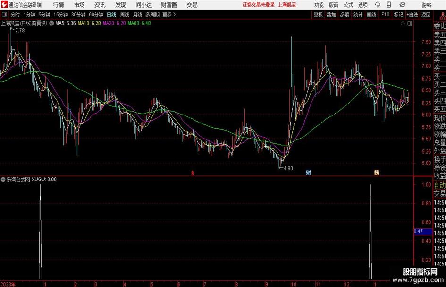Image resolution: width=446 pixels, height=287 pixels.
Task: Click the 返回 back button
Action: point(426,15)
